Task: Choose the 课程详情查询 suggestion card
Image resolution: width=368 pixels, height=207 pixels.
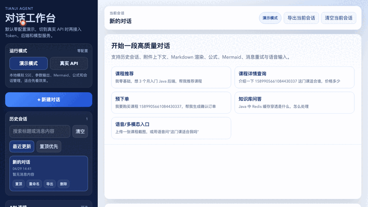Action: pos(294,77)
